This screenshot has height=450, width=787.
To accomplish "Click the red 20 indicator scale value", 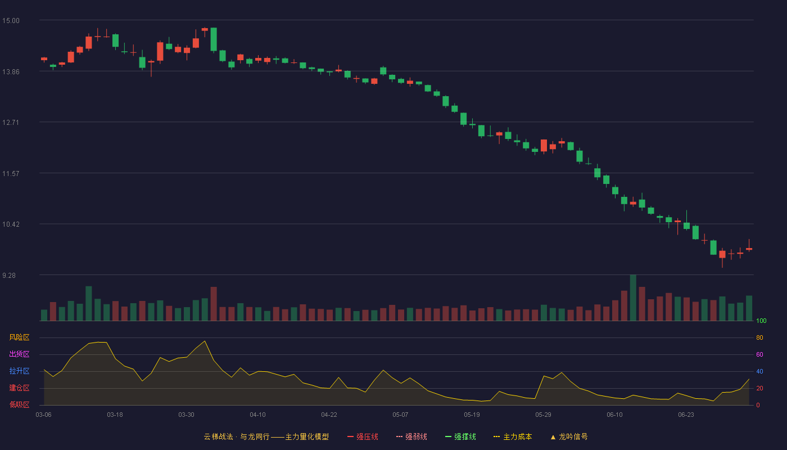I will [759, 388].
